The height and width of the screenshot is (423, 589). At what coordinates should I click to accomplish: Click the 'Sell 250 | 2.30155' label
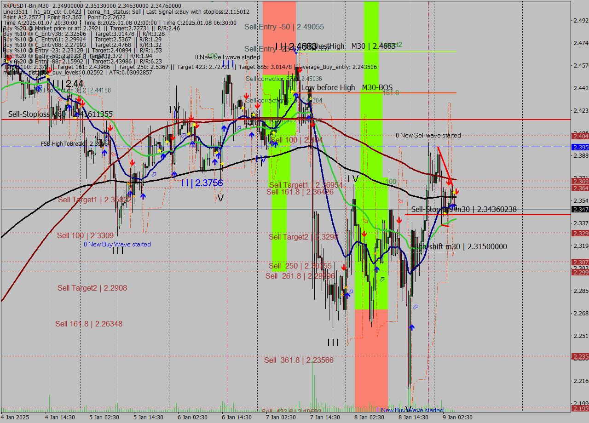click(300, 266)
